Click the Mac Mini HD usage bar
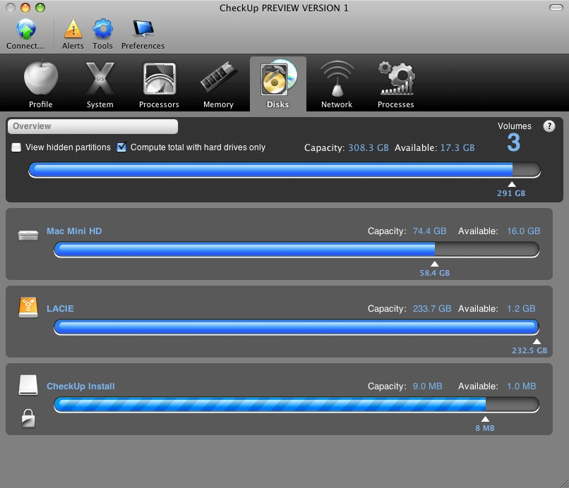 297,250
